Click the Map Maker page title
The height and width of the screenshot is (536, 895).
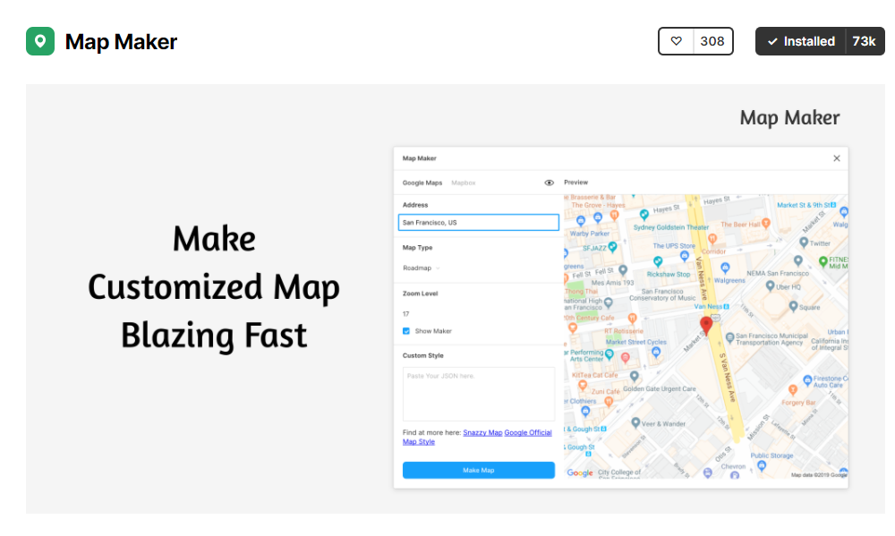121,42
